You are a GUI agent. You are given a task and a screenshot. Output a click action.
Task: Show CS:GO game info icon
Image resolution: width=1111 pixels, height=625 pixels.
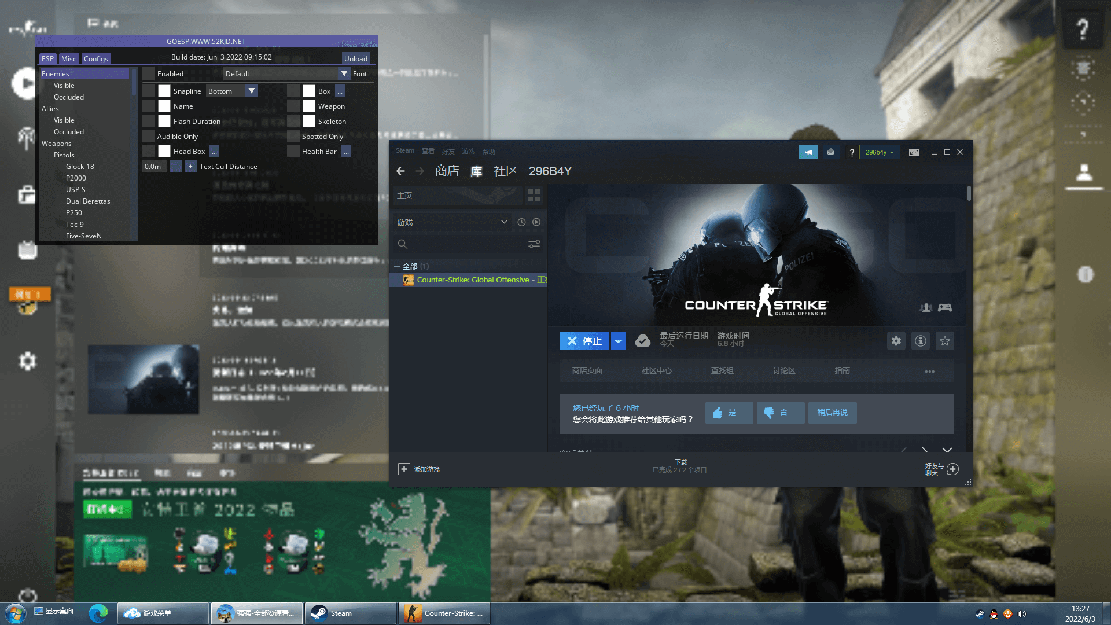pyautogui.click(x=921, y=341)
